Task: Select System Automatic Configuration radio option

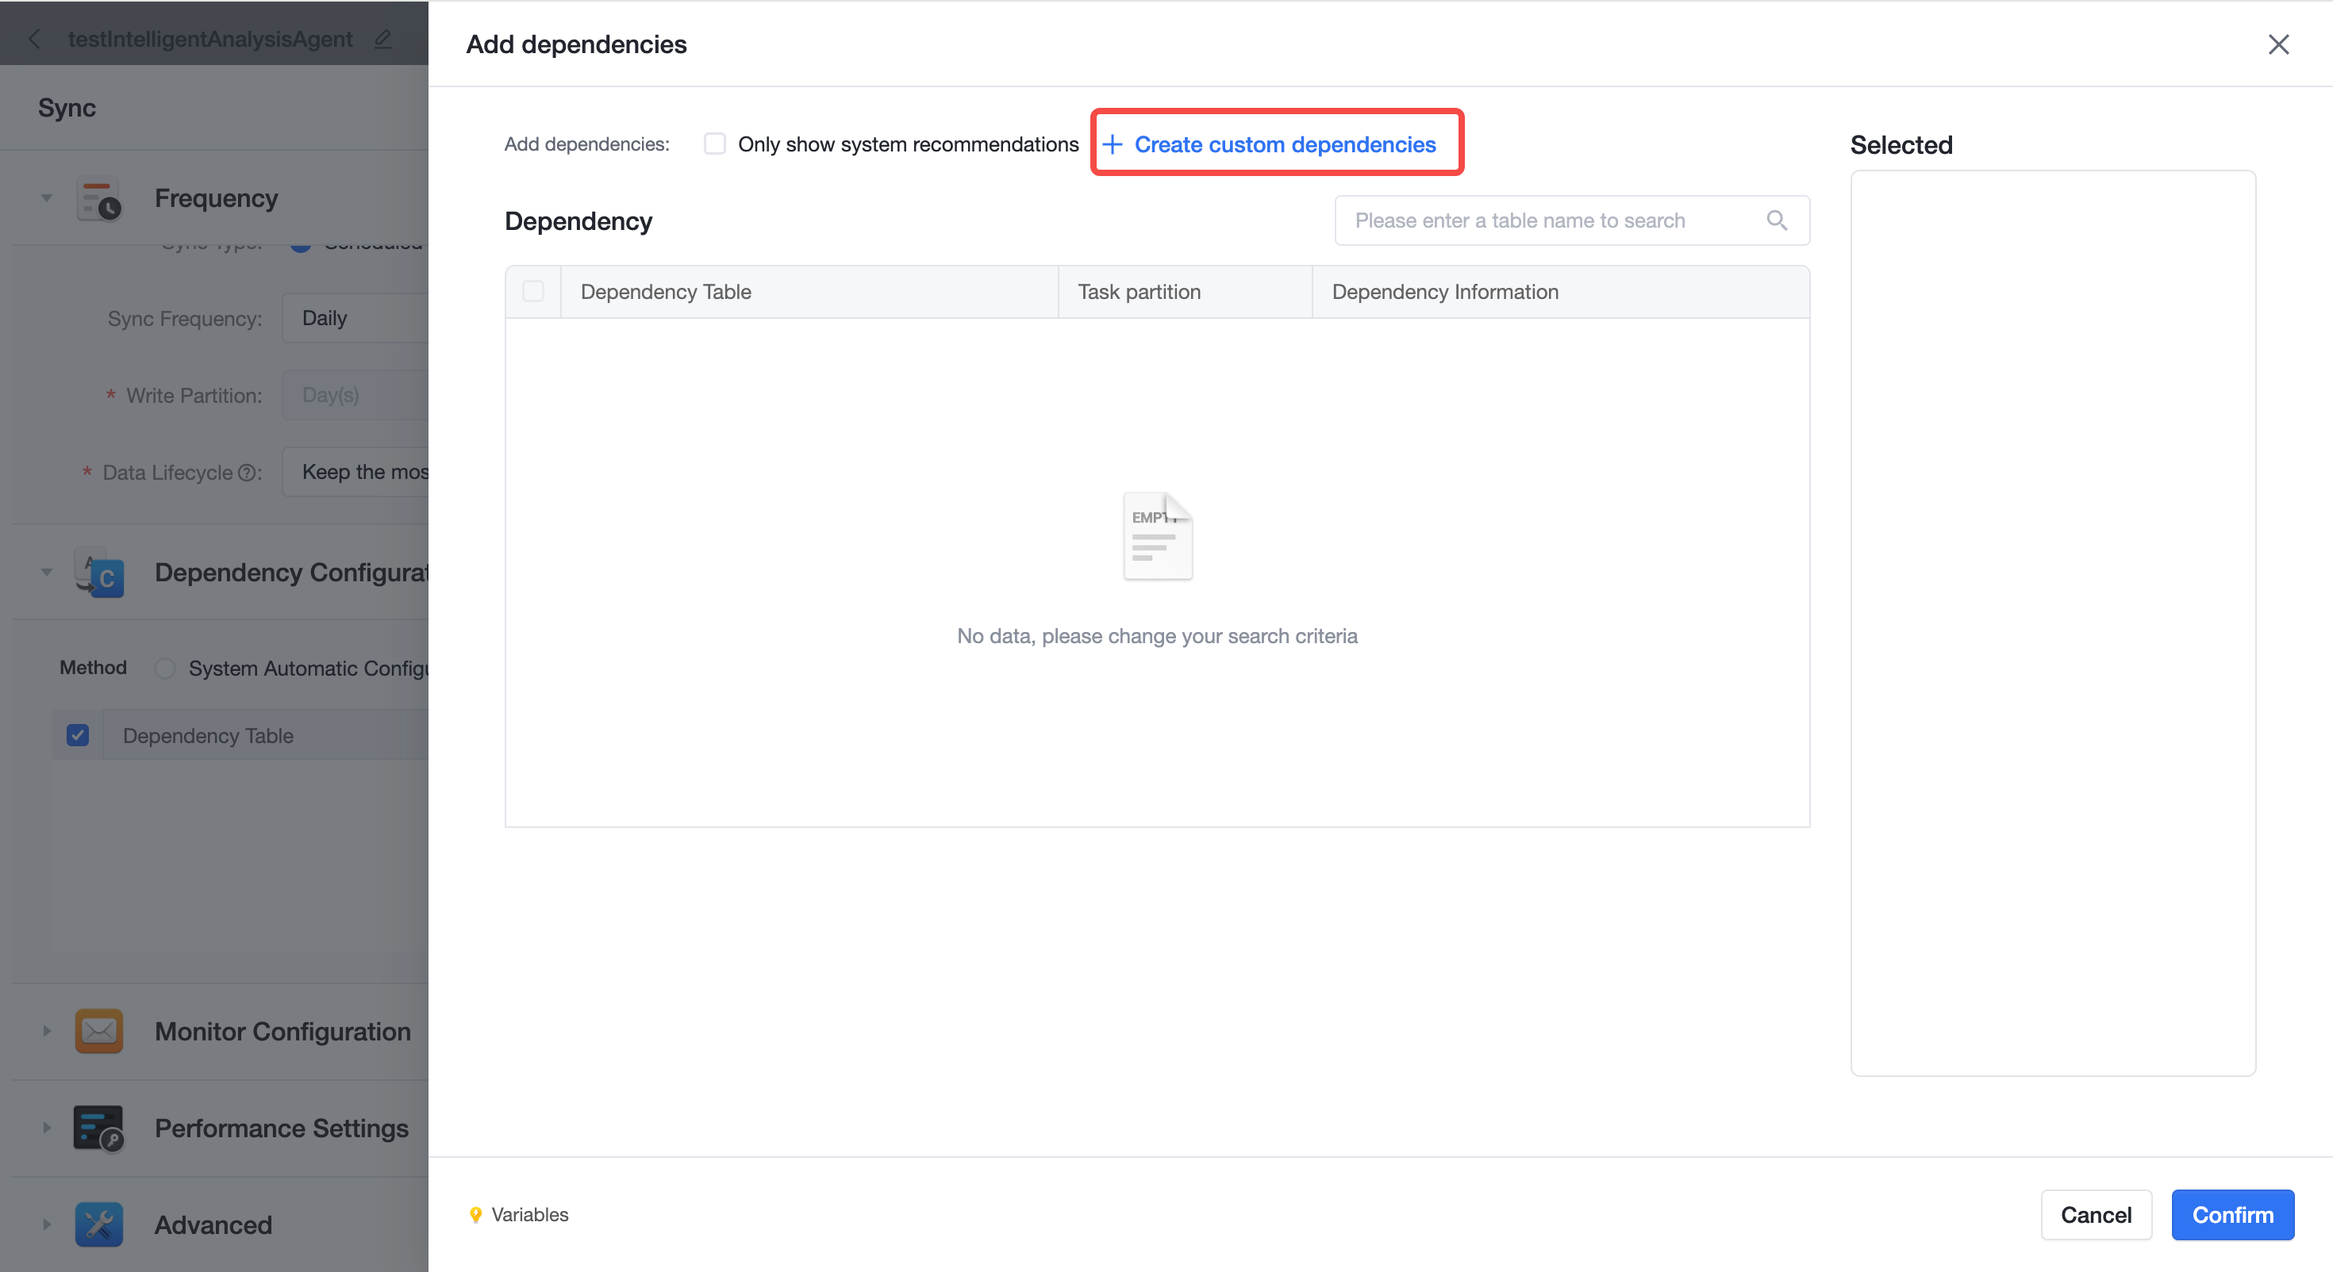Action: pos(165,669)
